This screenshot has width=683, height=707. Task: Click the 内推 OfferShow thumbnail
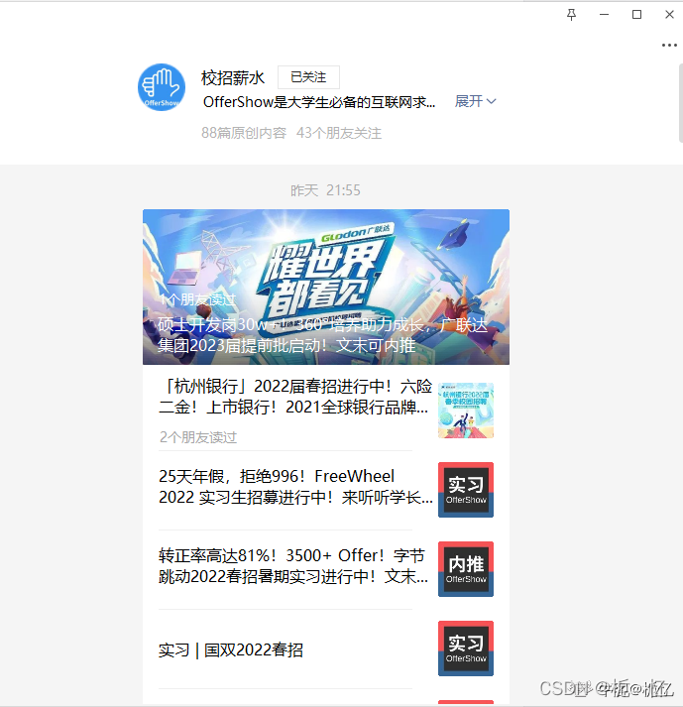[466, 569]
